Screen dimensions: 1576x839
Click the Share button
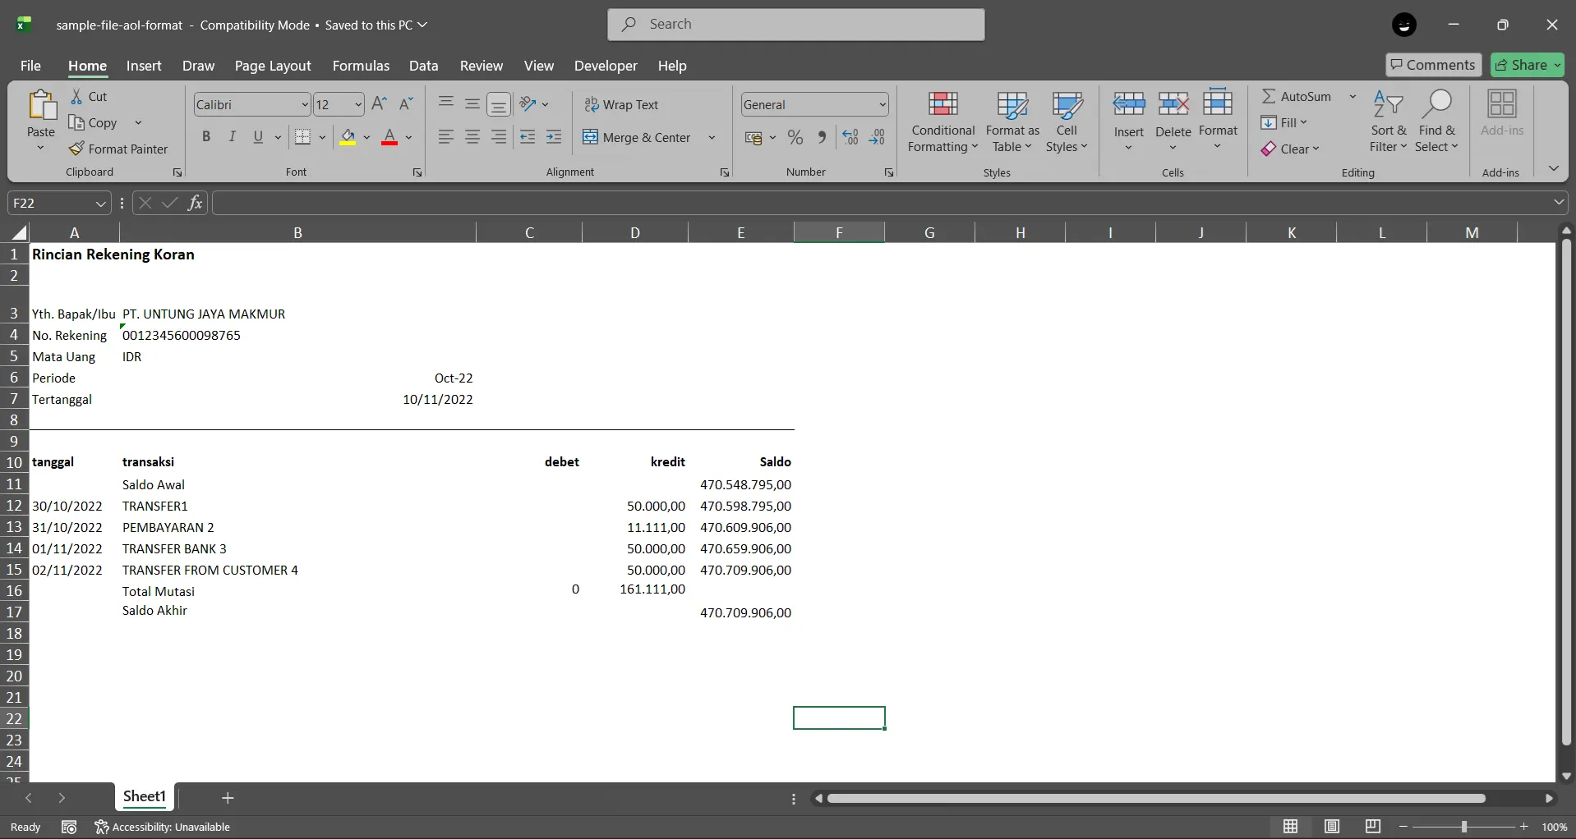coord(1521,65)
